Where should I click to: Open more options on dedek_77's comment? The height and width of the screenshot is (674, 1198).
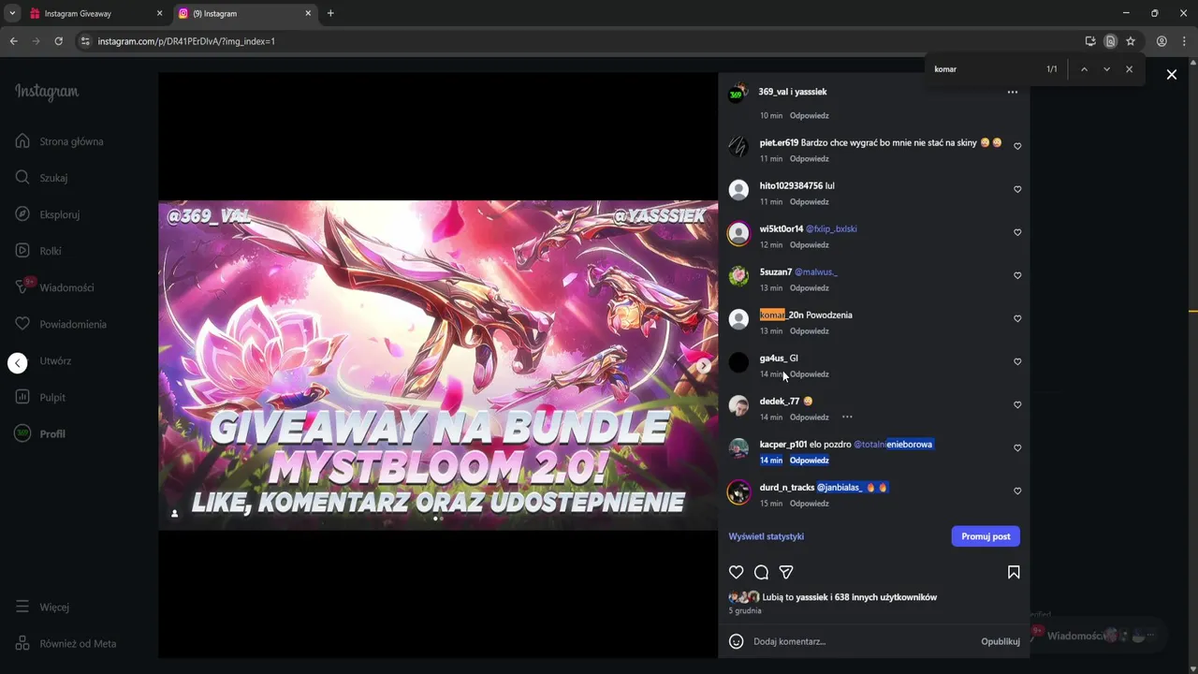tap(847, 417)
